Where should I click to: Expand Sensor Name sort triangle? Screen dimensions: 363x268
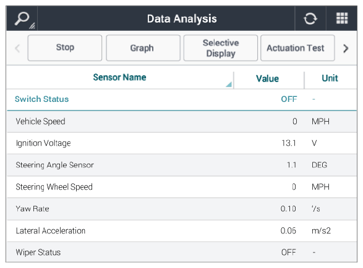(x=229, y=85)
